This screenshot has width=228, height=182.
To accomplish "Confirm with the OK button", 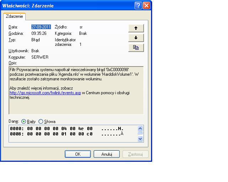I will 78,154.
